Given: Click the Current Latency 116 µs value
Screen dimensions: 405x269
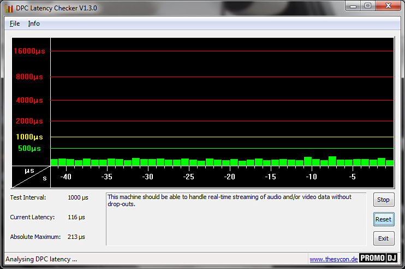Looking at the screenshot, I should [76, 217].
